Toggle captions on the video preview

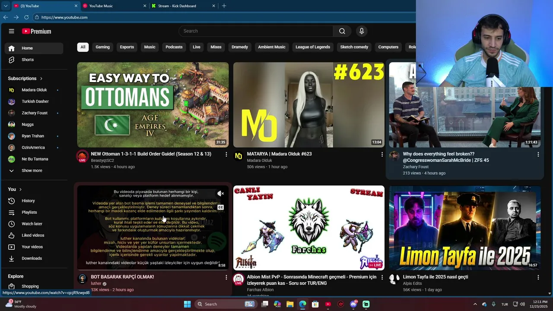220,207
